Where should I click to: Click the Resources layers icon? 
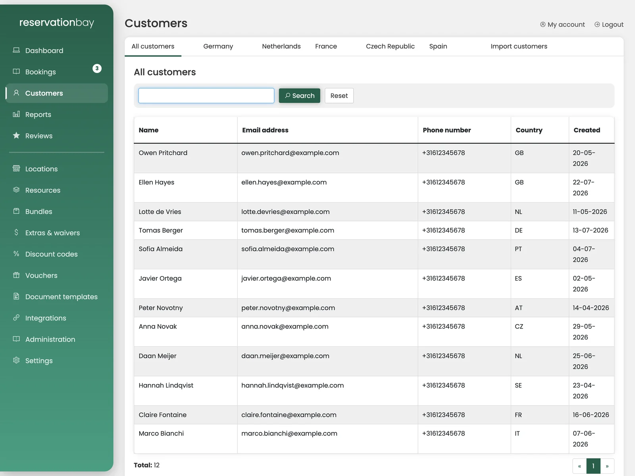click(16, 190)
